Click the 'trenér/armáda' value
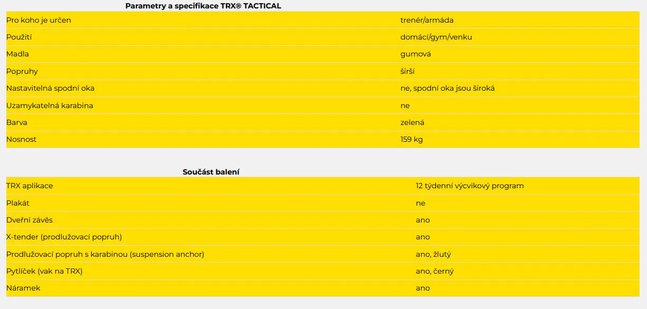This screenshot has height=309, width=647. [427, 20]
